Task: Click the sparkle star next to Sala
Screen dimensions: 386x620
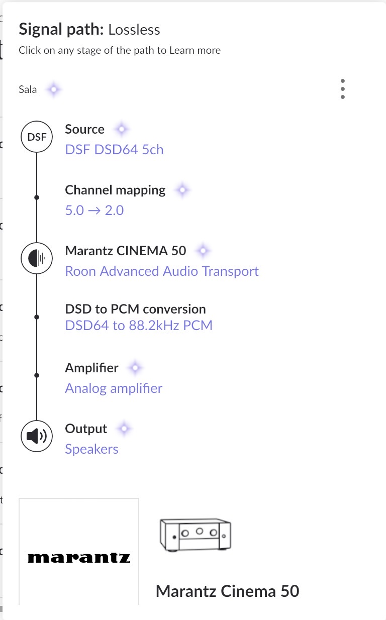Action: pyautogui.click(x=53, y=90)
